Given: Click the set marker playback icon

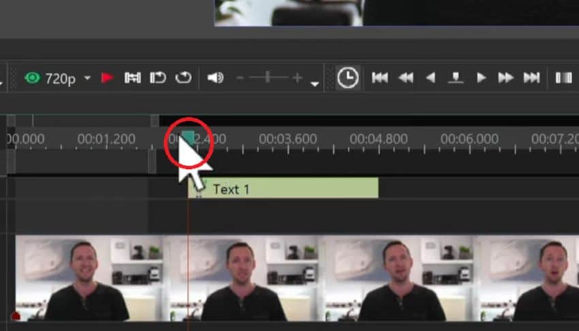Looking at the screenshot, I should 455,78.
